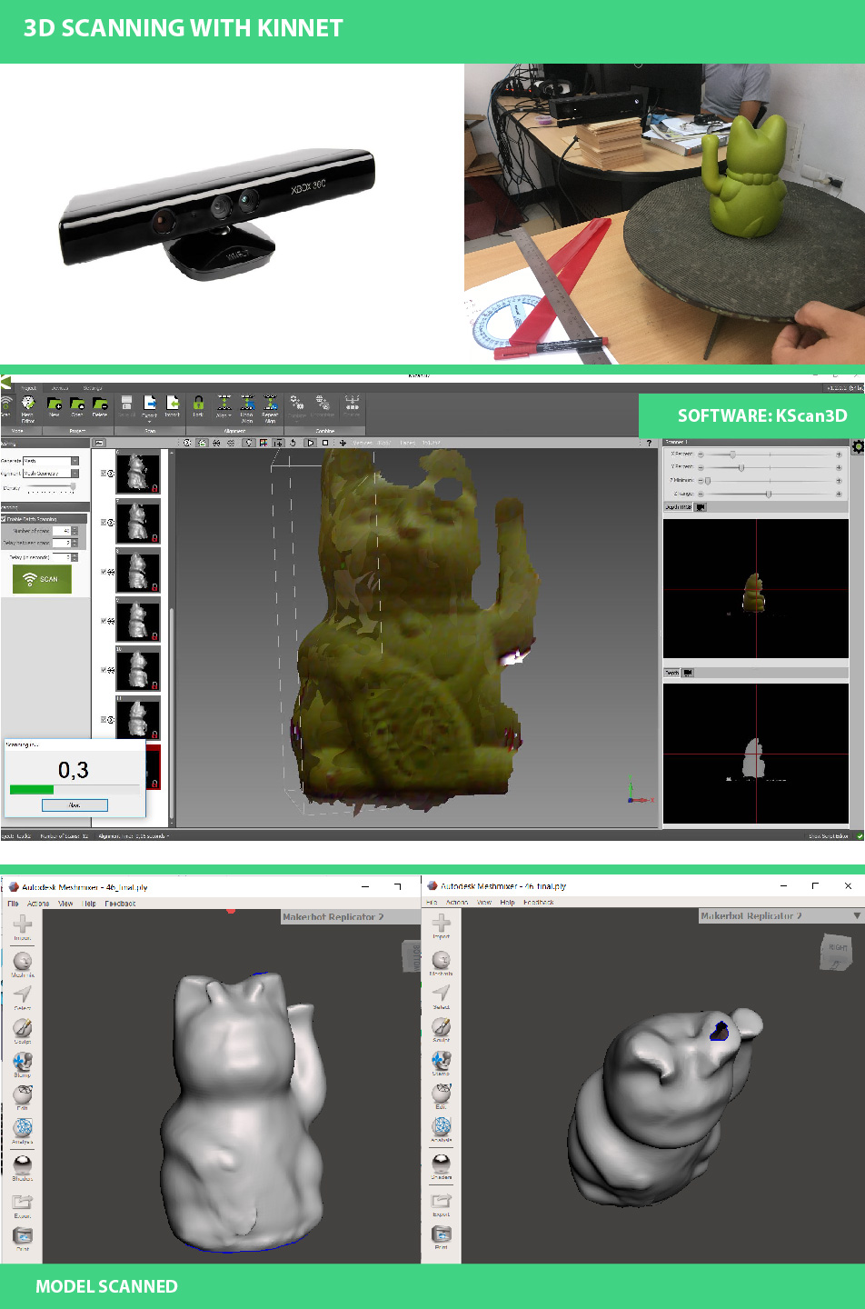This screenshot has width=865, height=1309.
Task: Toggle checkbox of first scan thumbnail
Action: click(x=104, y=474)
